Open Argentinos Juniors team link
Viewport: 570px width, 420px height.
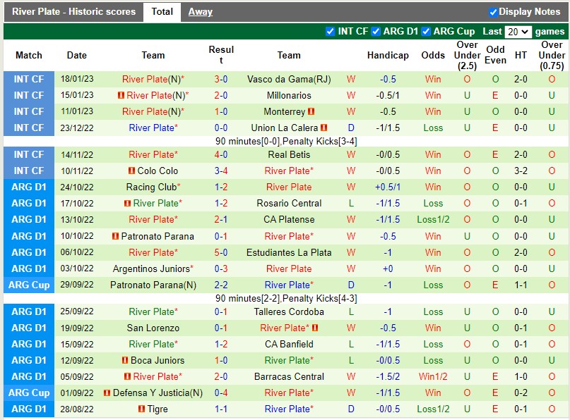[x=153, y=268]
